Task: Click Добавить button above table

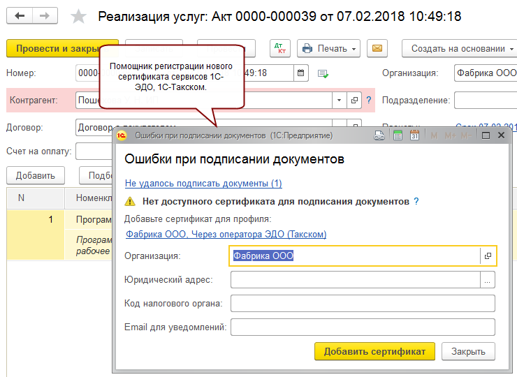Action: (x=36, y=175)
